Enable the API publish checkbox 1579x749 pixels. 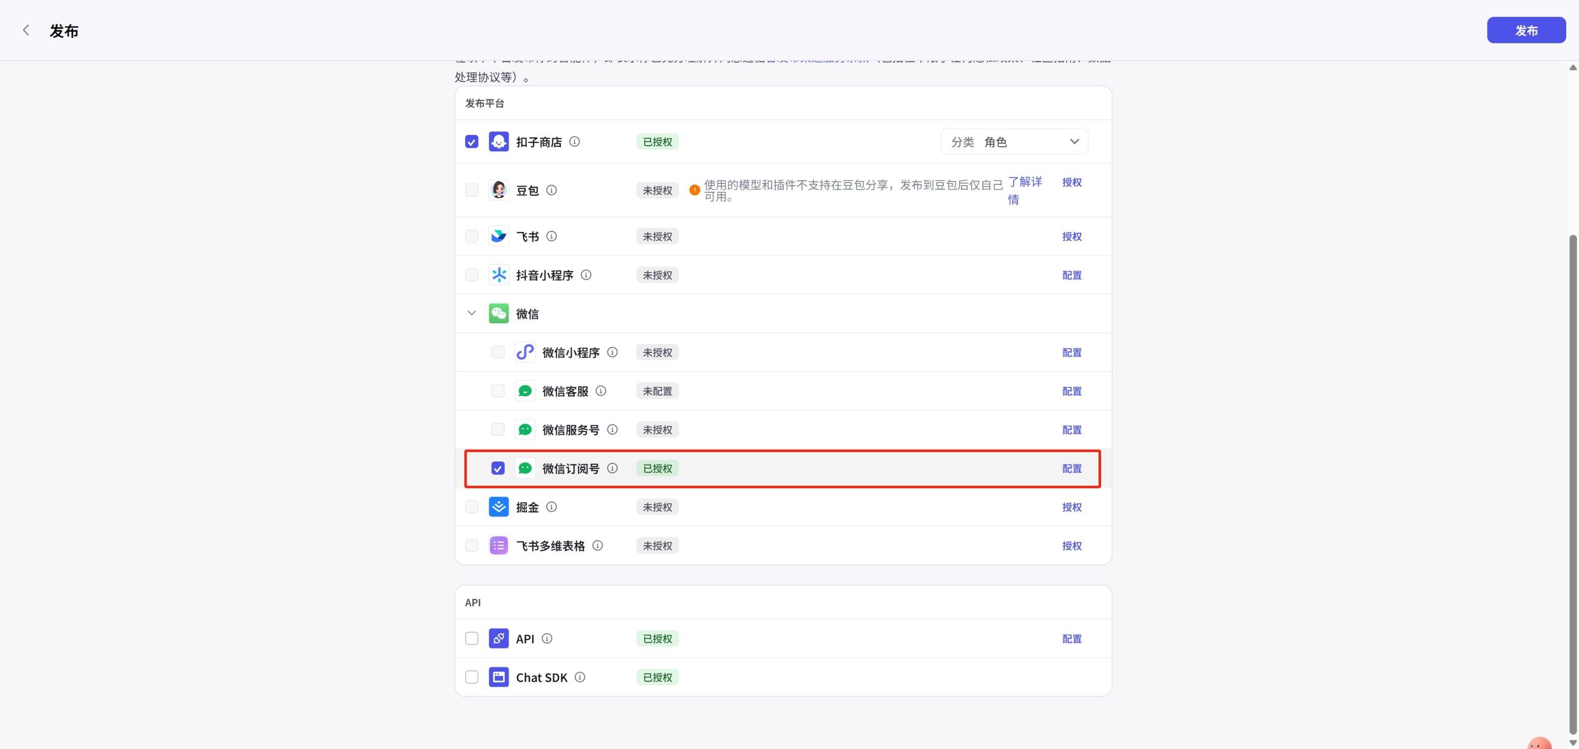pos(471,639)
